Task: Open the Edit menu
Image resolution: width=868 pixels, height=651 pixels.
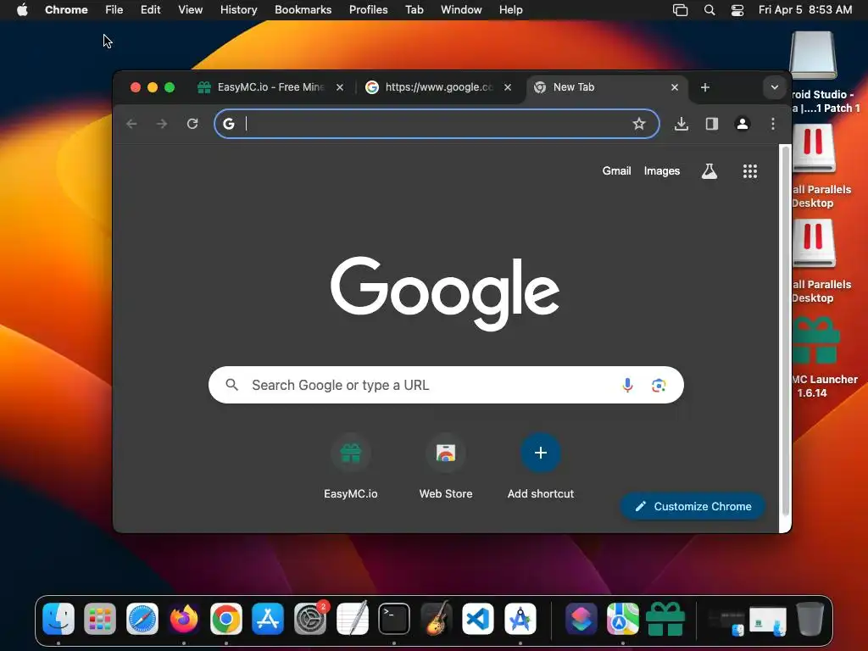Action: tap(151, 10)
